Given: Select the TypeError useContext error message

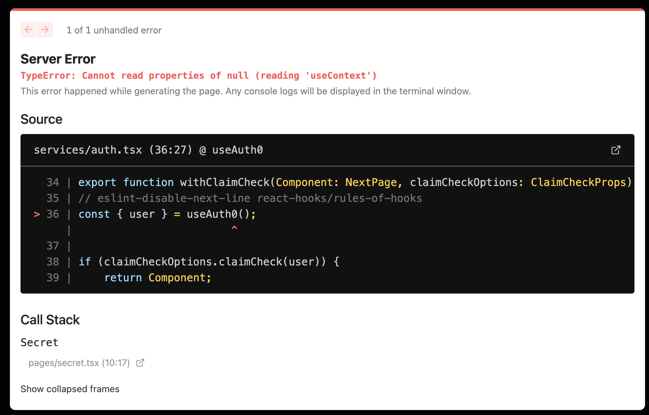Looking at the screenshot, I should [199, 75].
